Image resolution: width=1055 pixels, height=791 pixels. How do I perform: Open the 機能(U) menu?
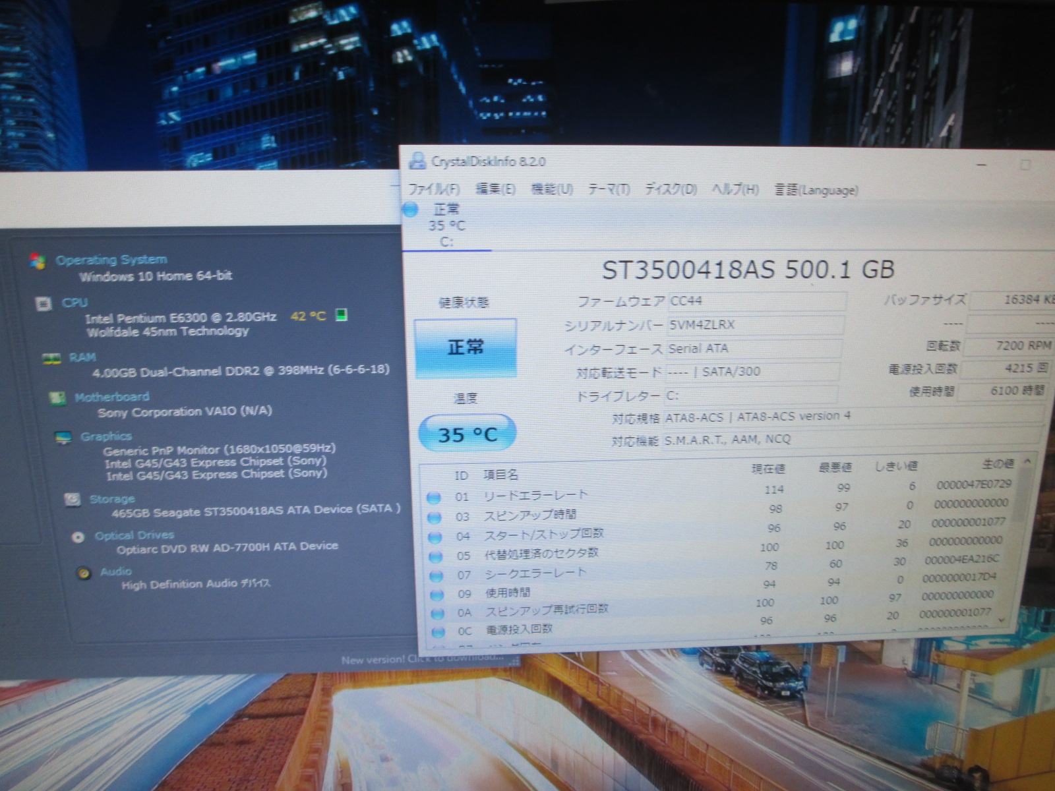pos(552,190)
